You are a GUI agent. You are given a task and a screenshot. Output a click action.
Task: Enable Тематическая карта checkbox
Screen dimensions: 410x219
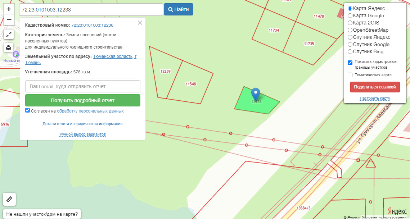pos(350,75)
